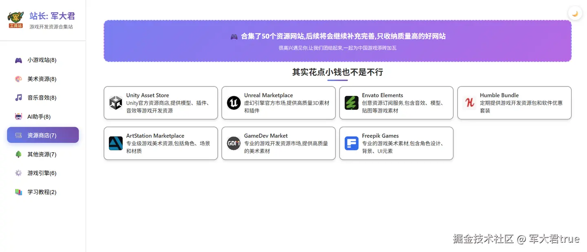Click the Envato Elements green logo

pyautogui.click(x=351, y=103)
